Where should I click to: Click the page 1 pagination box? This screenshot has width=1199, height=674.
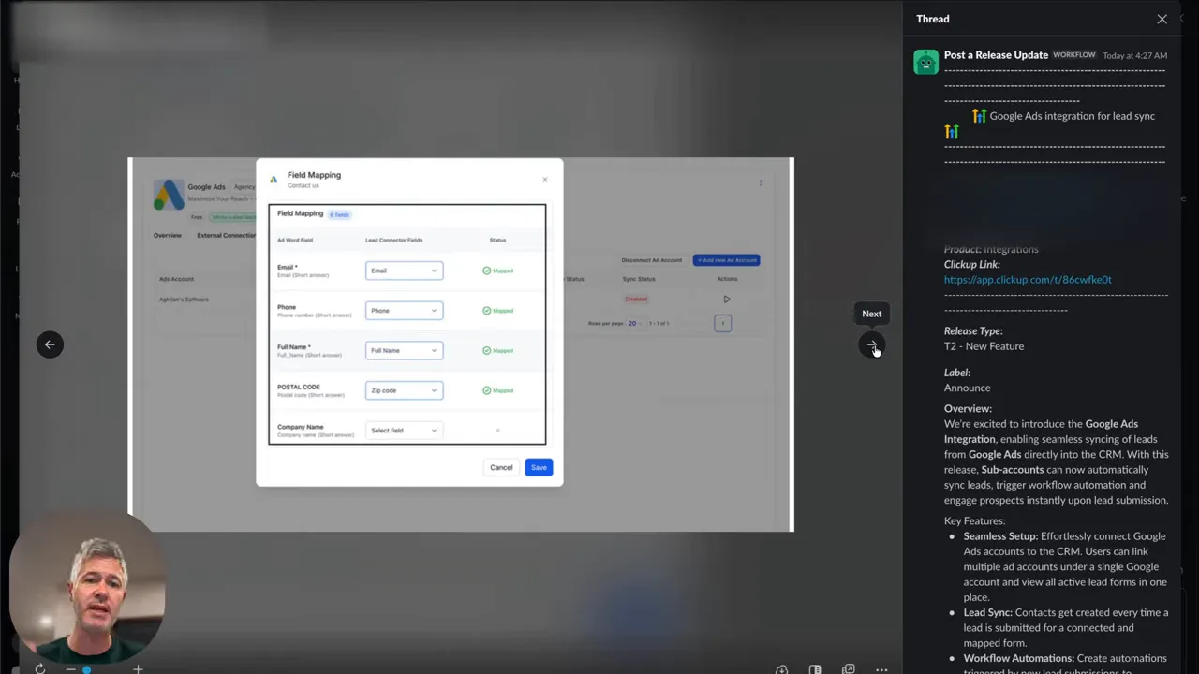pyautogui.click(x=722, y=323)
